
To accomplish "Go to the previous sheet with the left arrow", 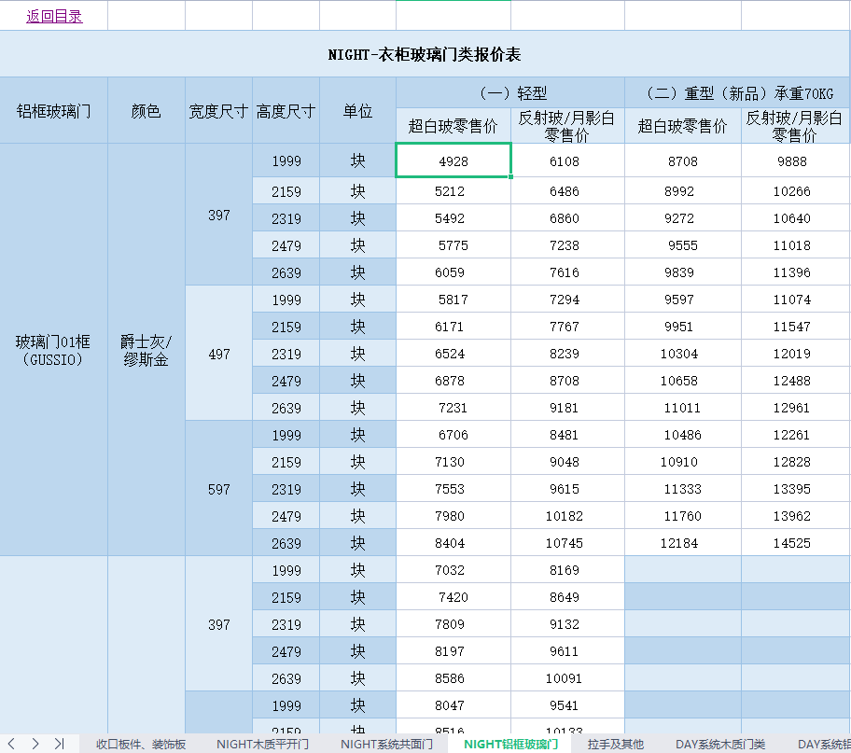I will click(12, 744).
